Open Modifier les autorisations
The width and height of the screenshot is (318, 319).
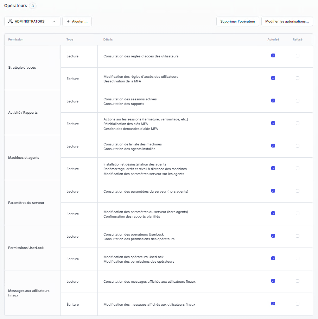(287, 21)
